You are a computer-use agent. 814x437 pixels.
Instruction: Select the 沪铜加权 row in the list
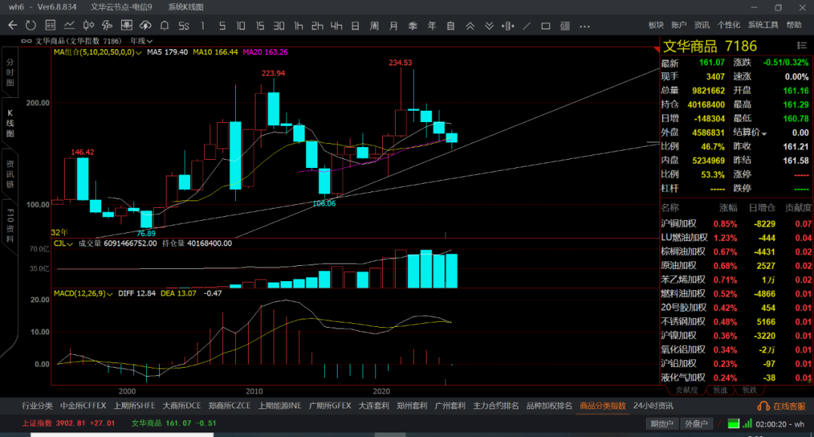pos(736,224)
